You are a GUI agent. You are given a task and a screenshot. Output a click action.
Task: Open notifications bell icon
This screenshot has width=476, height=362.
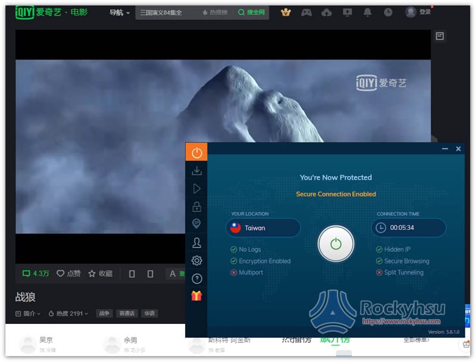click(x=367, y=13)
